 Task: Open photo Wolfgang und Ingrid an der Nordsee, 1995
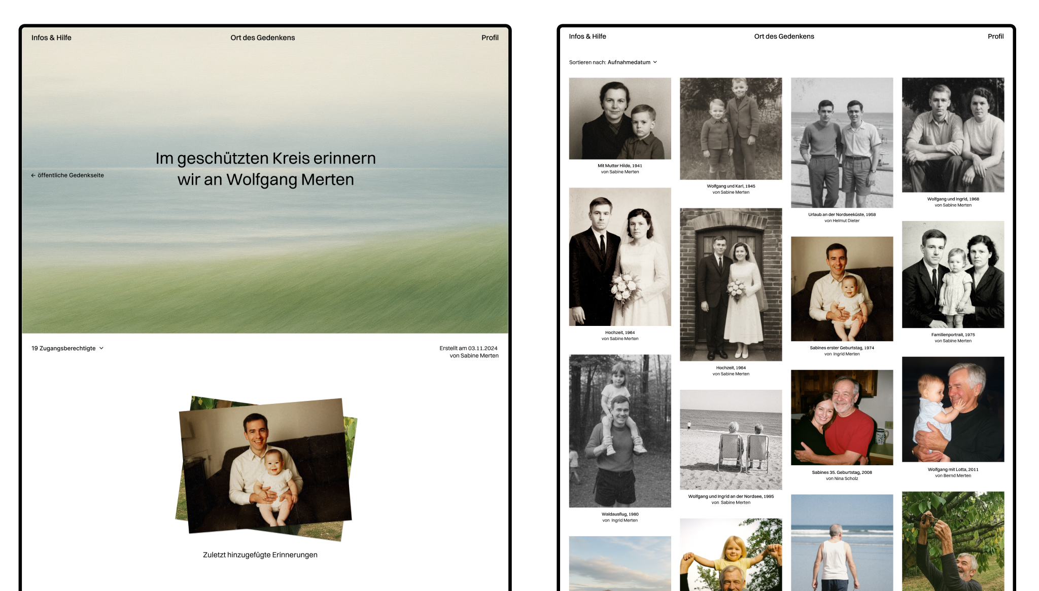tap(731, 439)
